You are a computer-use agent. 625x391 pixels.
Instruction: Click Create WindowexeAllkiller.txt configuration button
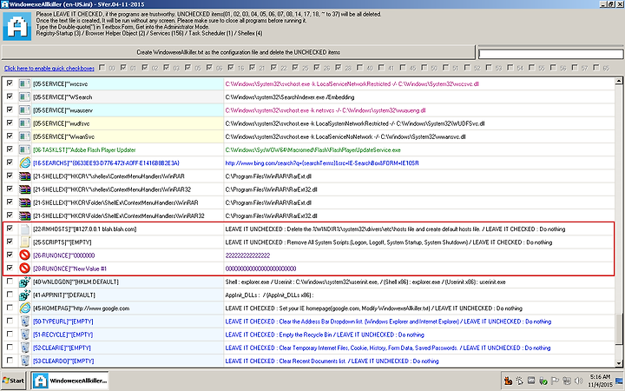pos(239,52)
